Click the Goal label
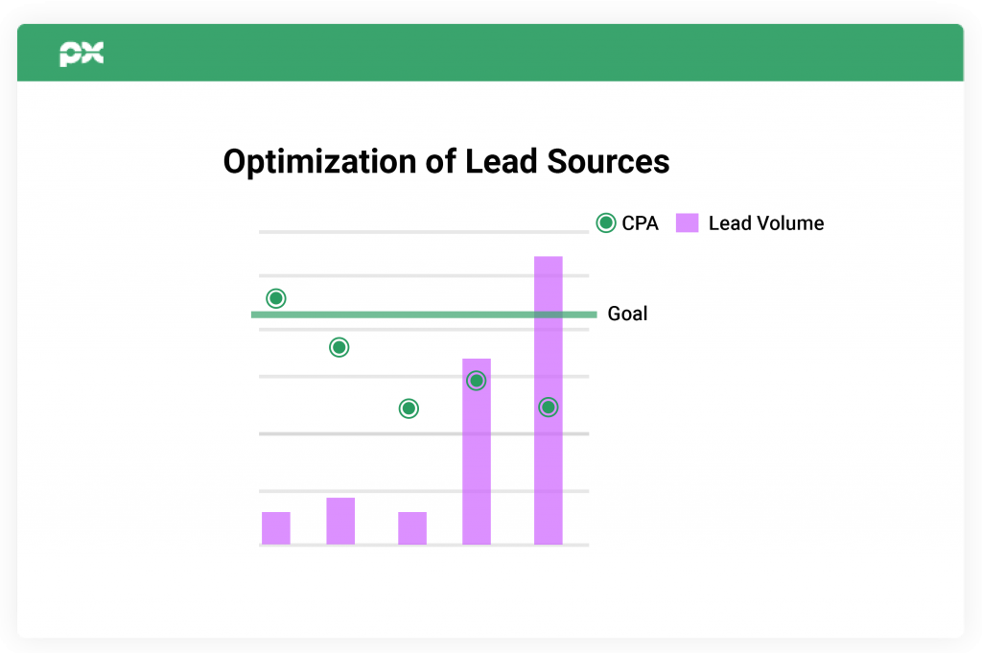The height and width of the screenshot is (653, 982). (627, 314)
